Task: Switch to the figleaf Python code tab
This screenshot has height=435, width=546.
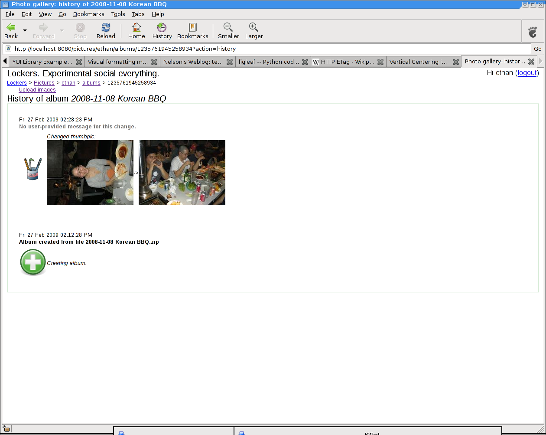Action: click(x=269, y=62)
